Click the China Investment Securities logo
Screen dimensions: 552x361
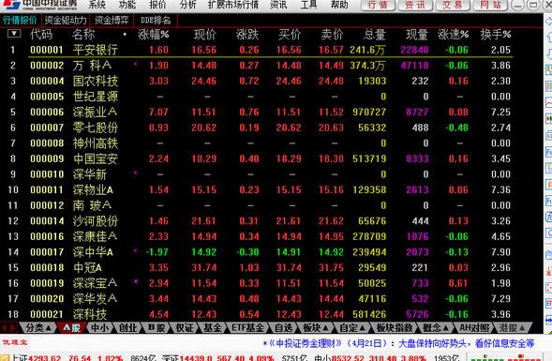38,5
